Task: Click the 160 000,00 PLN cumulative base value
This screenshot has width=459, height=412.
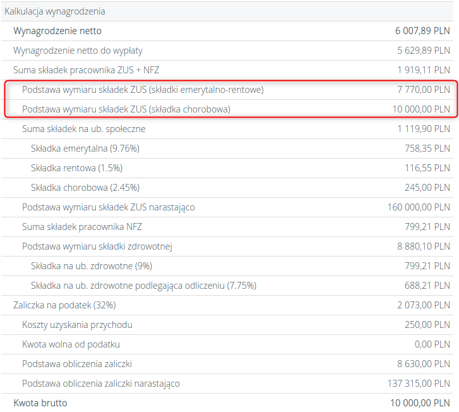Action: [419, 207]
